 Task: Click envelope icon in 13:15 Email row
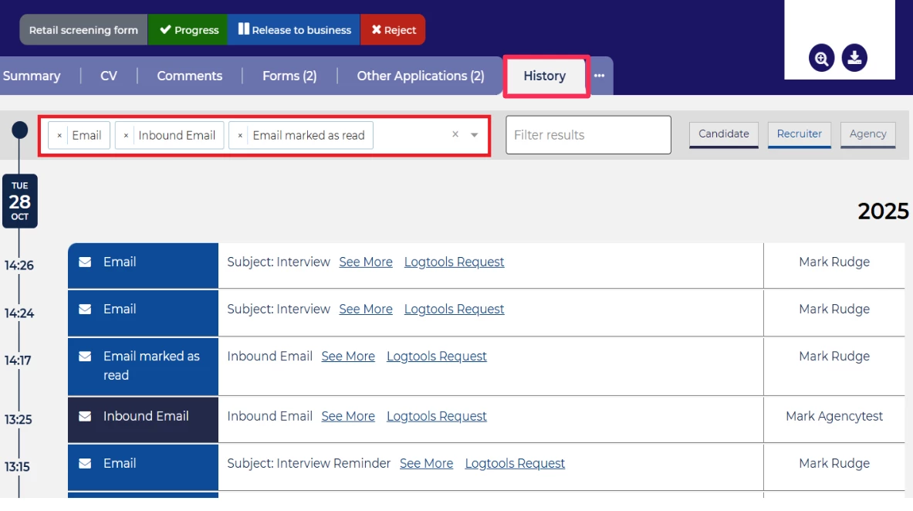pyautogui.click(x=85, y=464)
